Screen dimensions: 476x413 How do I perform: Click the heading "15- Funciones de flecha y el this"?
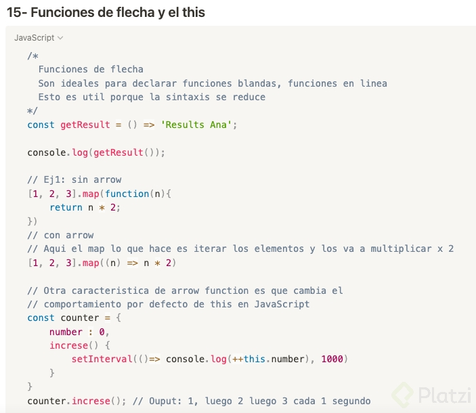coord(106,12)
